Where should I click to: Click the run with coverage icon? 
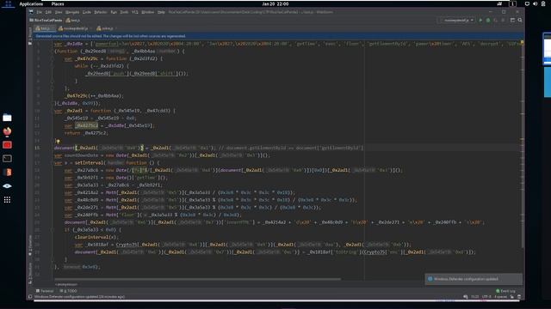(496, 21)
